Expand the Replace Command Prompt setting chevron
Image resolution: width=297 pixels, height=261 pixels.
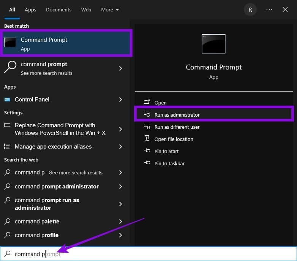click(120, 129)
